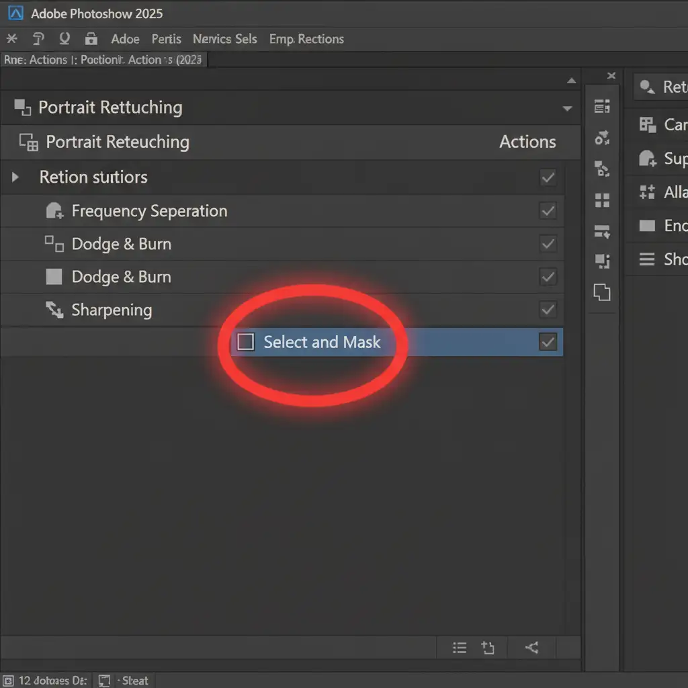The height and width of the screenshot is (688, 688).
Task: Click the top icon in vertical panel strip
Action: tap(602, 106)
